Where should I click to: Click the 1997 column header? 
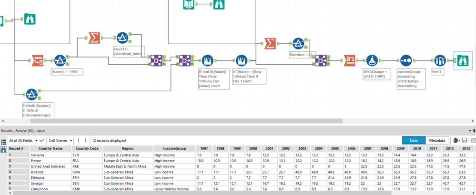[x=204, y=149]
